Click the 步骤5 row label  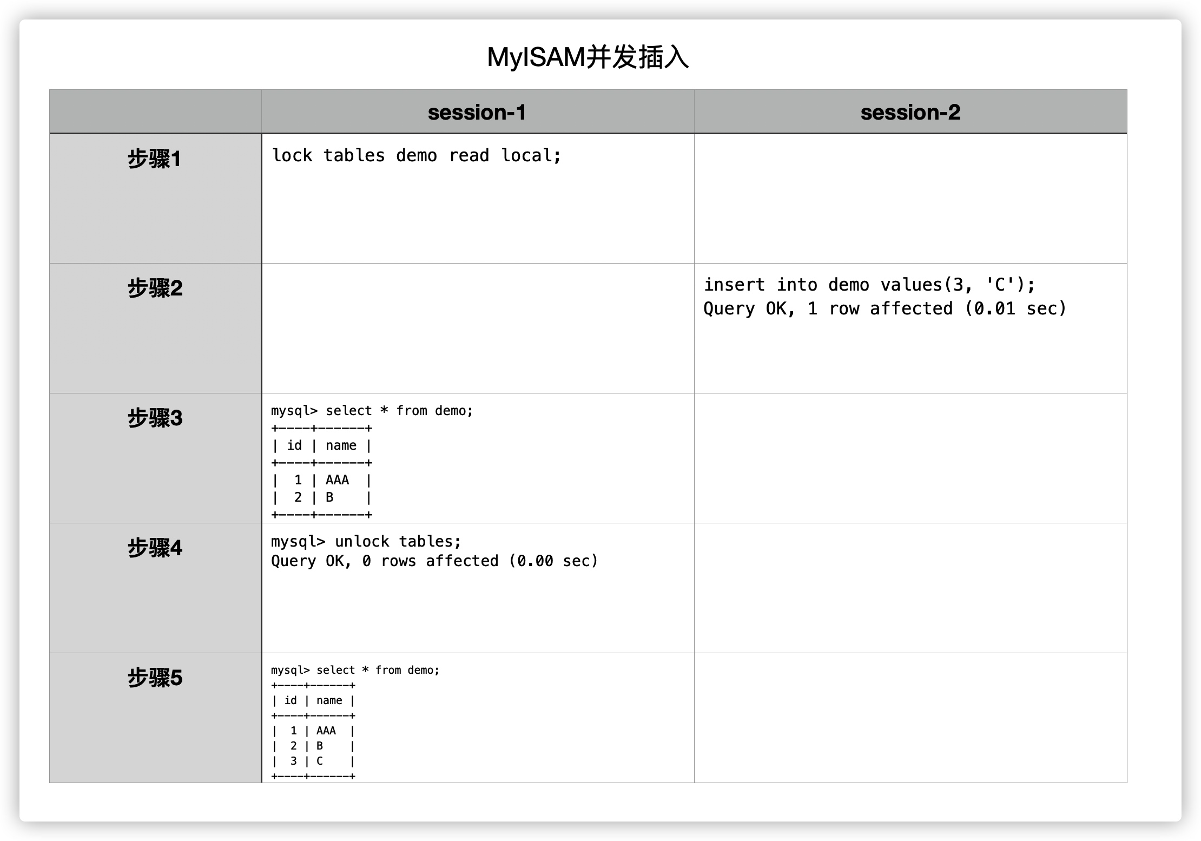click(x=155, y=678)
